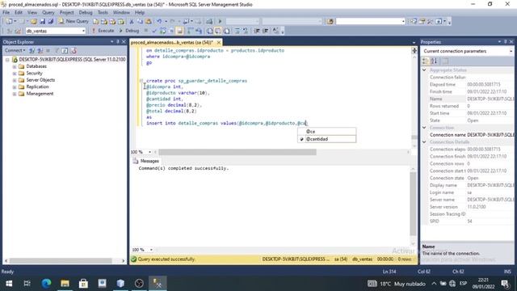
Task: Expand the Security folder node
Action: [x=15, y=74]
